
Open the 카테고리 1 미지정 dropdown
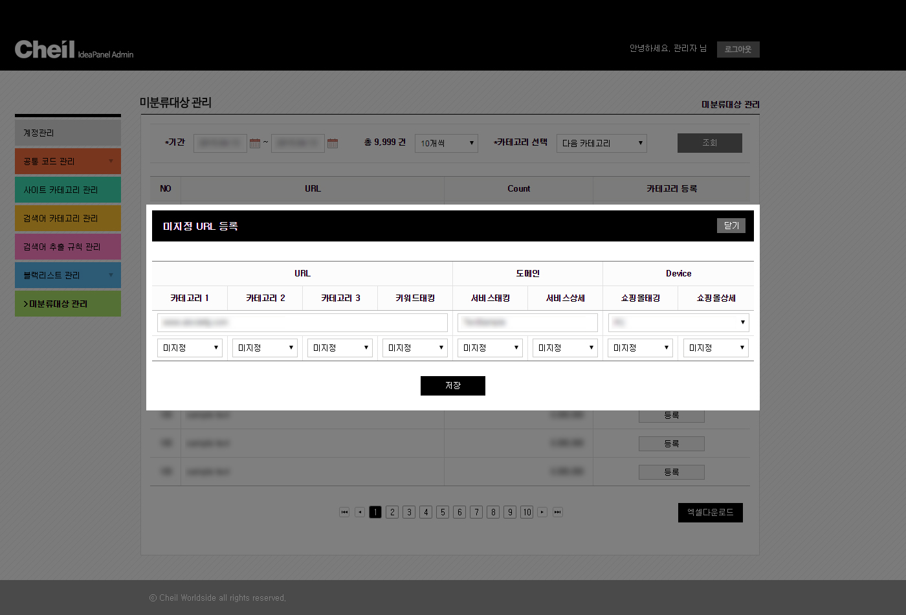tap(190, 348)
